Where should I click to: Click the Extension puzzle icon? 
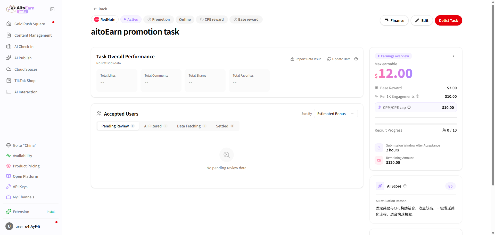pos(9,212)
